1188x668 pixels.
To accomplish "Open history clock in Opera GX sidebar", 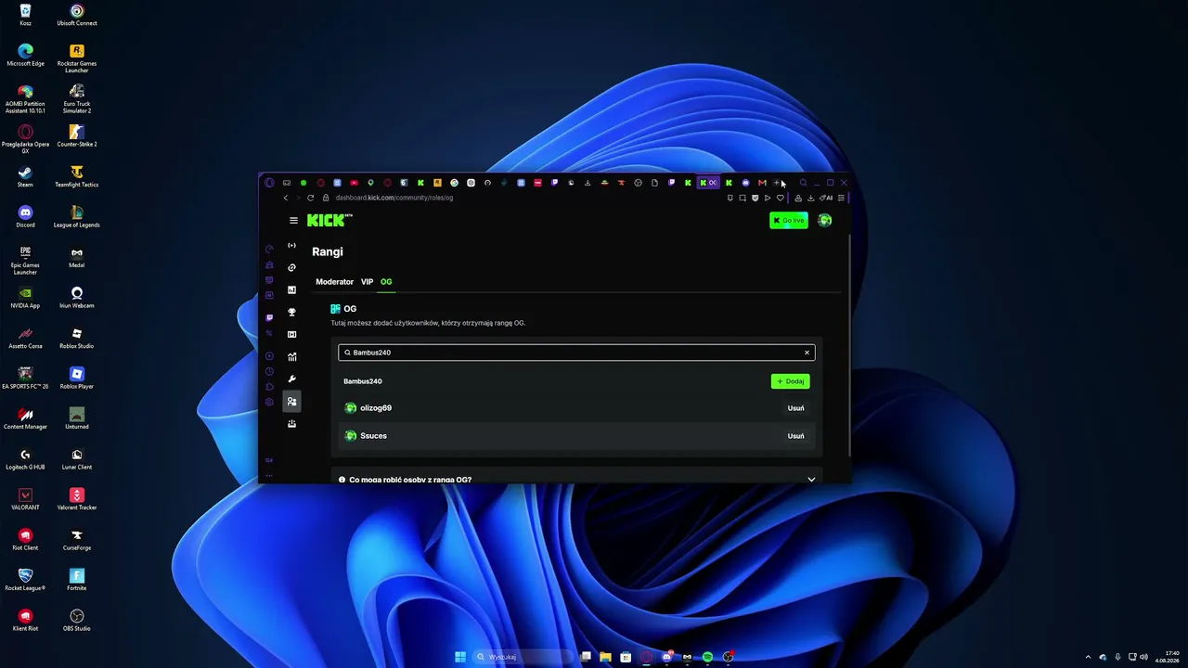I will click(269, 371).
